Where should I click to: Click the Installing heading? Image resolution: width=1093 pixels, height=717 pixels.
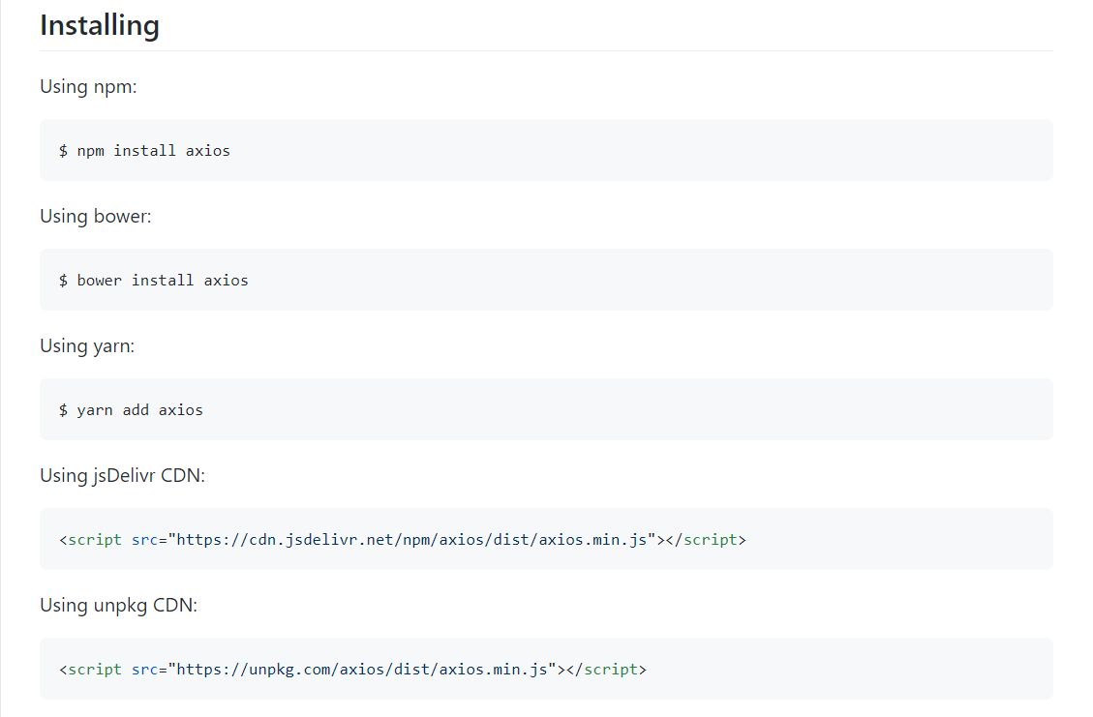(100, 25)
